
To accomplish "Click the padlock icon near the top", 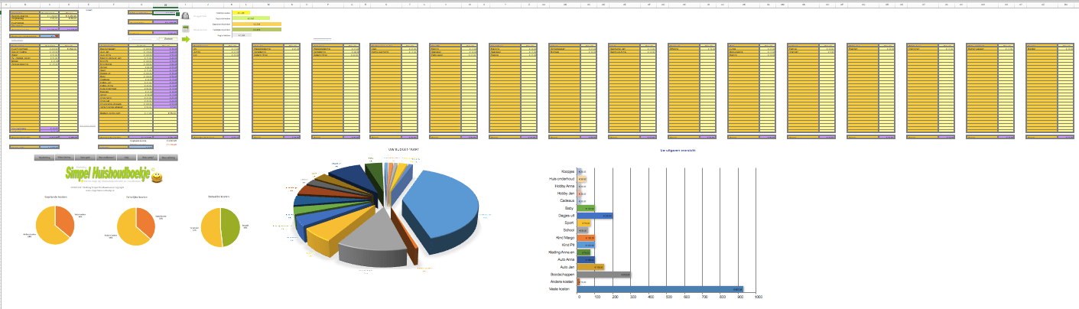I will click(185, 15).
